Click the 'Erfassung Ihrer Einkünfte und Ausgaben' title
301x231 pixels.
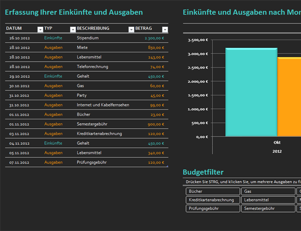[x=74, y=12]
